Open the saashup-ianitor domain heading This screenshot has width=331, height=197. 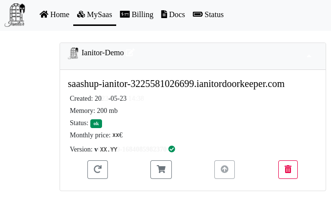[x=176, y=84]
